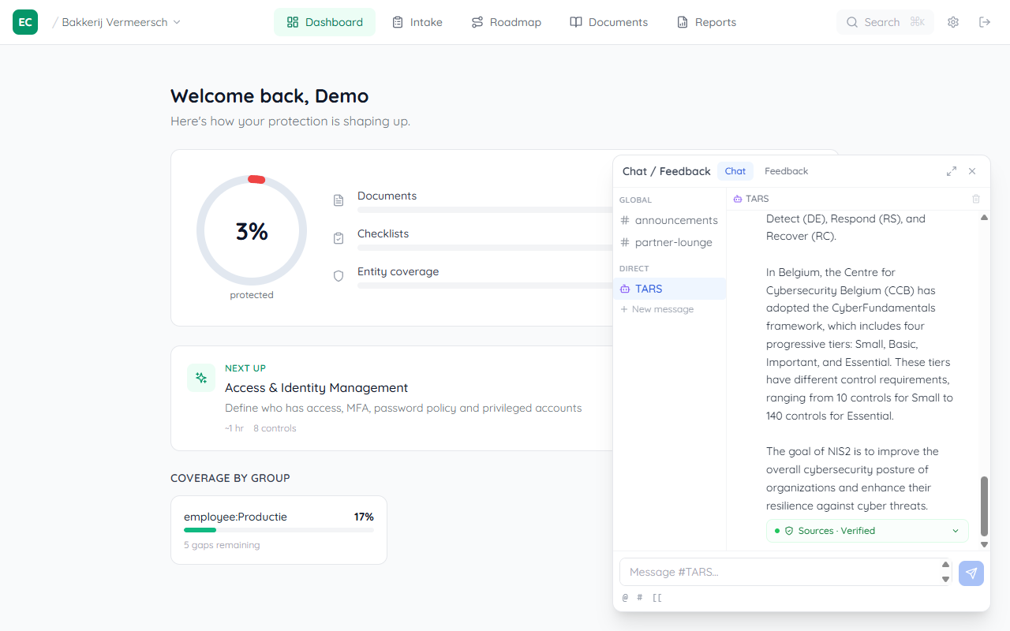
Task: Start a New message conversation
Action: (656, 309)
